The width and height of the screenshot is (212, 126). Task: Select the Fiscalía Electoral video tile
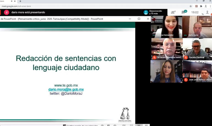tap(197, 49)
